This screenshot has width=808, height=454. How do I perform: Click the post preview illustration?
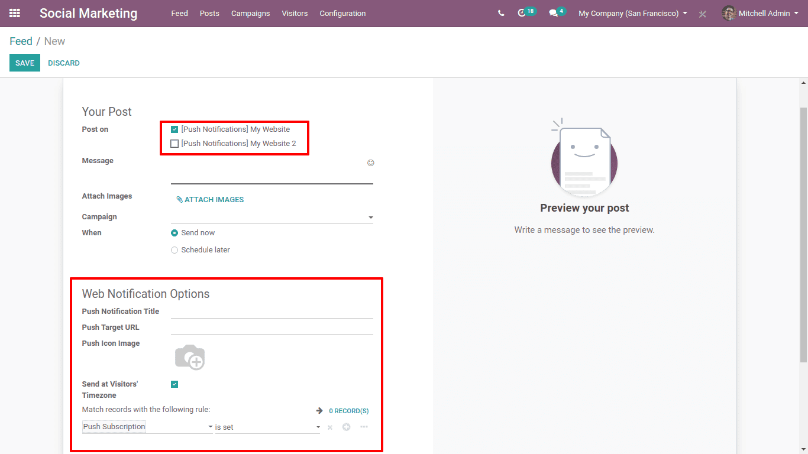pyautogui.click(x=584, y=158)
